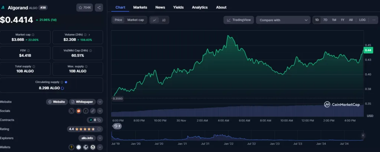Open the TradingView chart button

point(239,20)
